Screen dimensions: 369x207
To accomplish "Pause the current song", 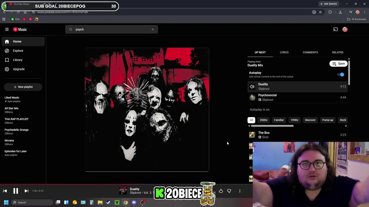I will pyautogui.click(x=16, y=191).
